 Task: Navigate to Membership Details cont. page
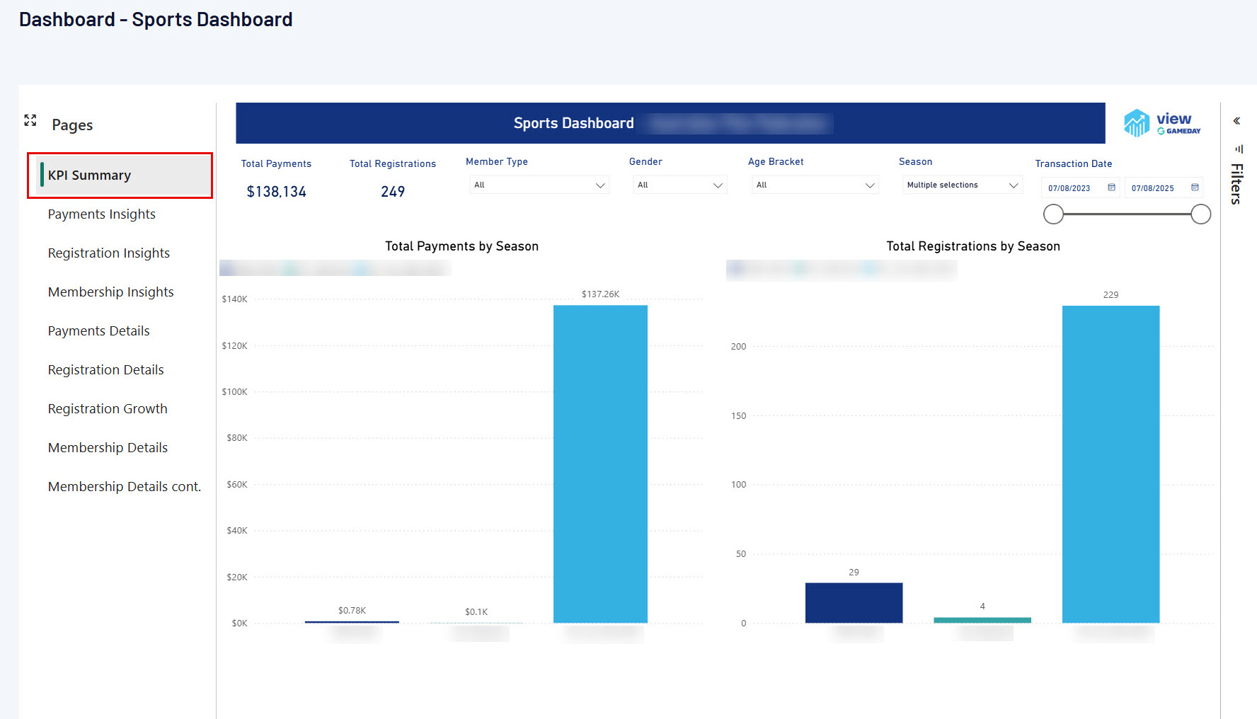tap(125, 487)
